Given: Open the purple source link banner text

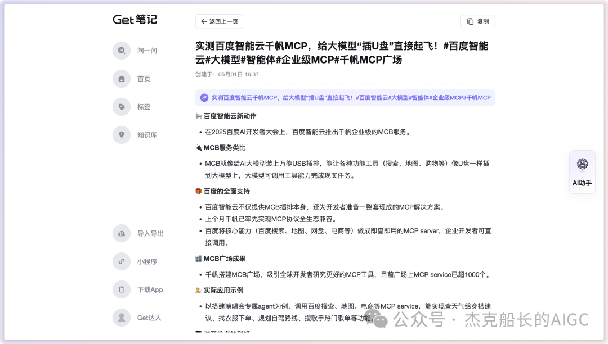Looking at the screenshot, I should [351, 98].
